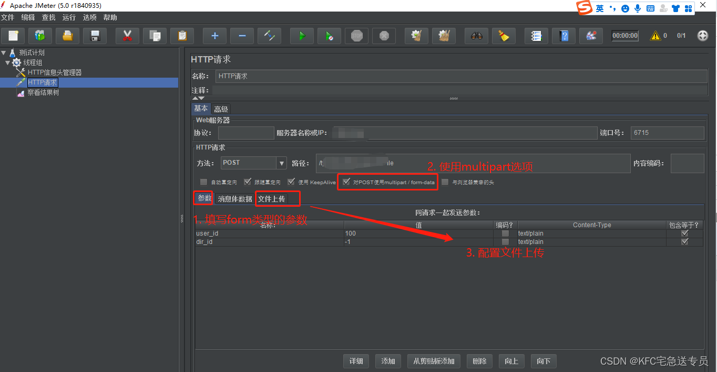Collapse the 测试计划 tree node

4,52
